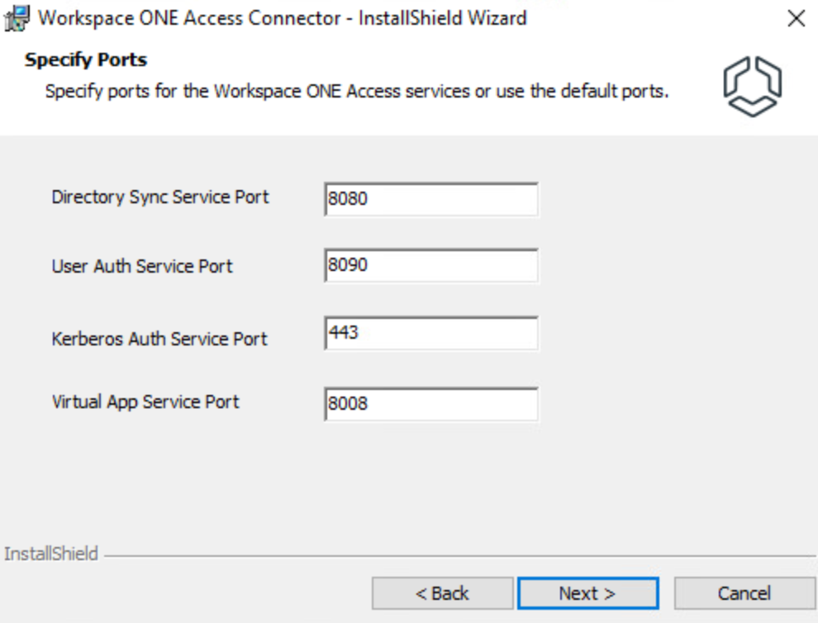
Task: Click the User Auth Service Port label
Action: coord(142,266)
